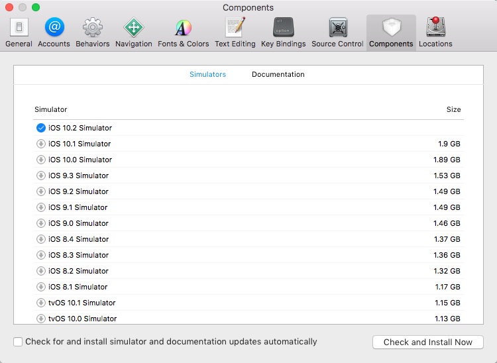Switch to the Simulators tab
The image size is (497, 363).
(x=207, y=74)
